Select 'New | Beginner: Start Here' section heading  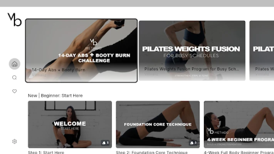[55, 96]
